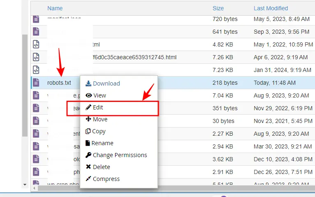
Task: Select Compress from the context menu
Action: [x=102, y=179]
